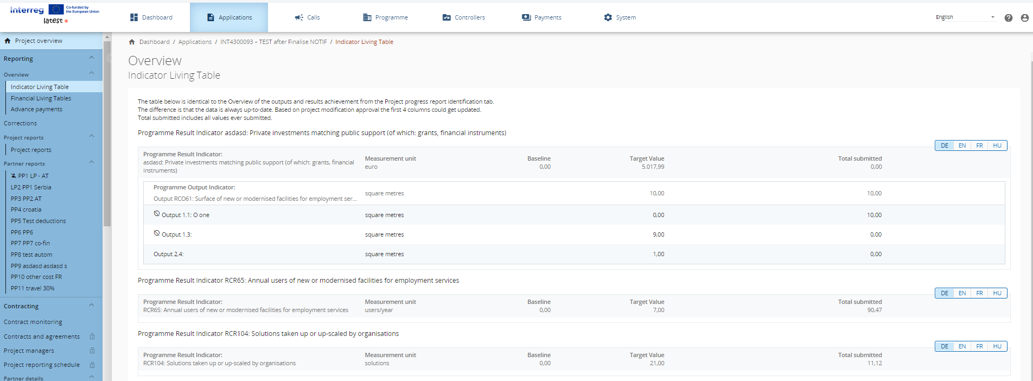Collapse the Partner reports section

91,162
